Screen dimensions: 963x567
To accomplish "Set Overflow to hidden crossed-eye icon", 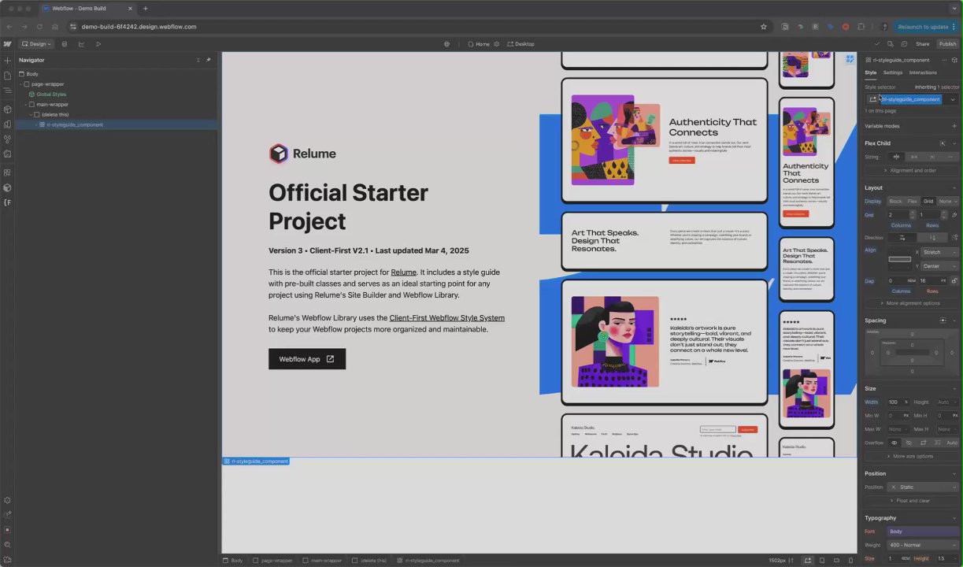I will [x=909, y=443].
